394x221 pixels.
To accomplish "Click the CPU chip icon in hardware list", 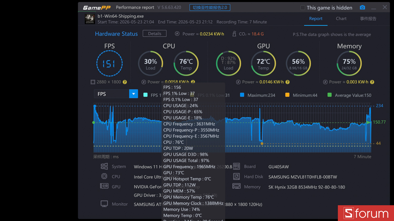I will click(104, 176).
